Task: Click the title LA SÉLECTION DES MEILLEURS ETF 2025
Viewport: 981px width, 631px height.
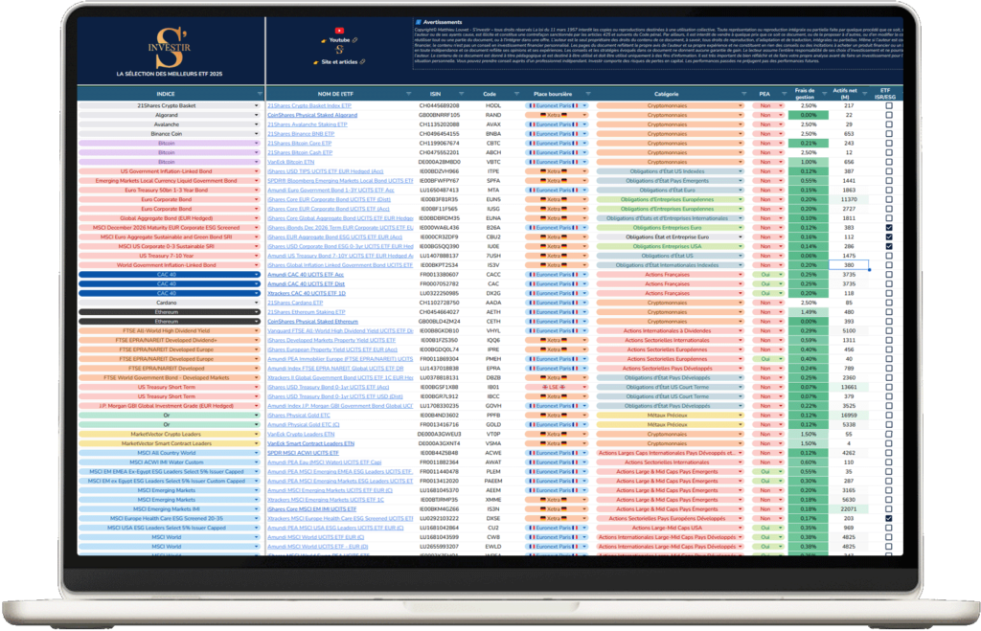Action: 169,74
